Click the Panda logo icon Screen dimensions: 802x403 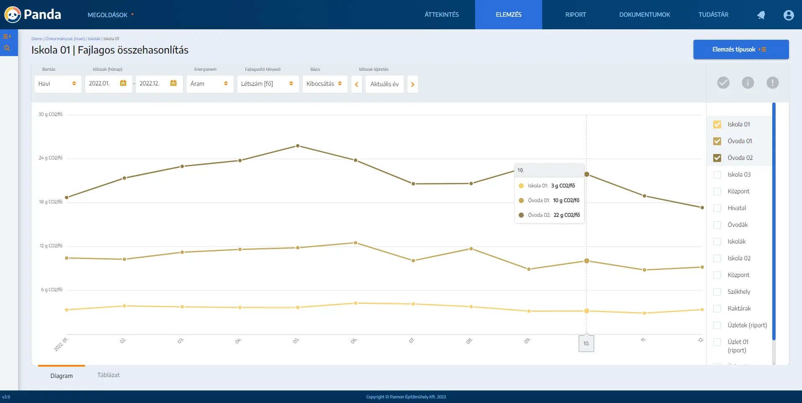pyautogui.click(x=13, y=15)
